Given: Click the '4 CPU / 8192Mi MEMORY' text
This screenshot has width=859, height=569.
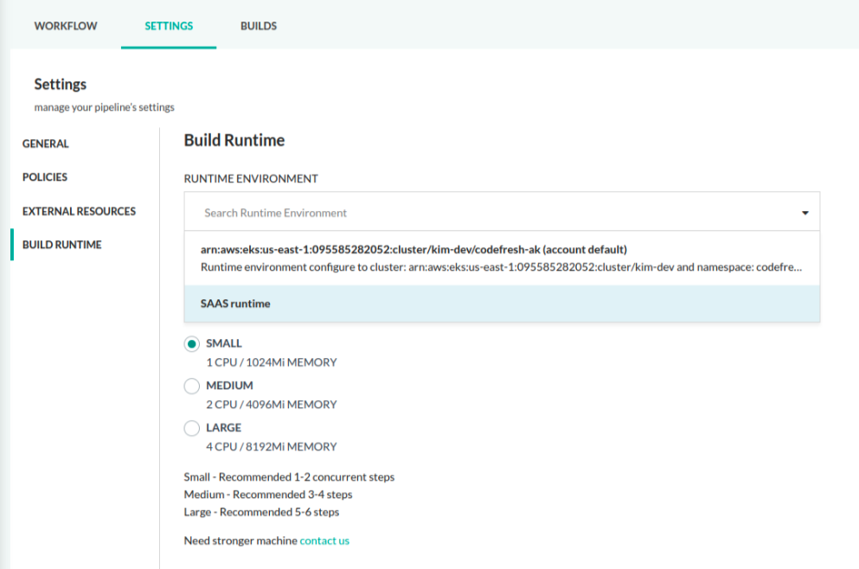Looking at the screenshot, I should tap(271, 447).
